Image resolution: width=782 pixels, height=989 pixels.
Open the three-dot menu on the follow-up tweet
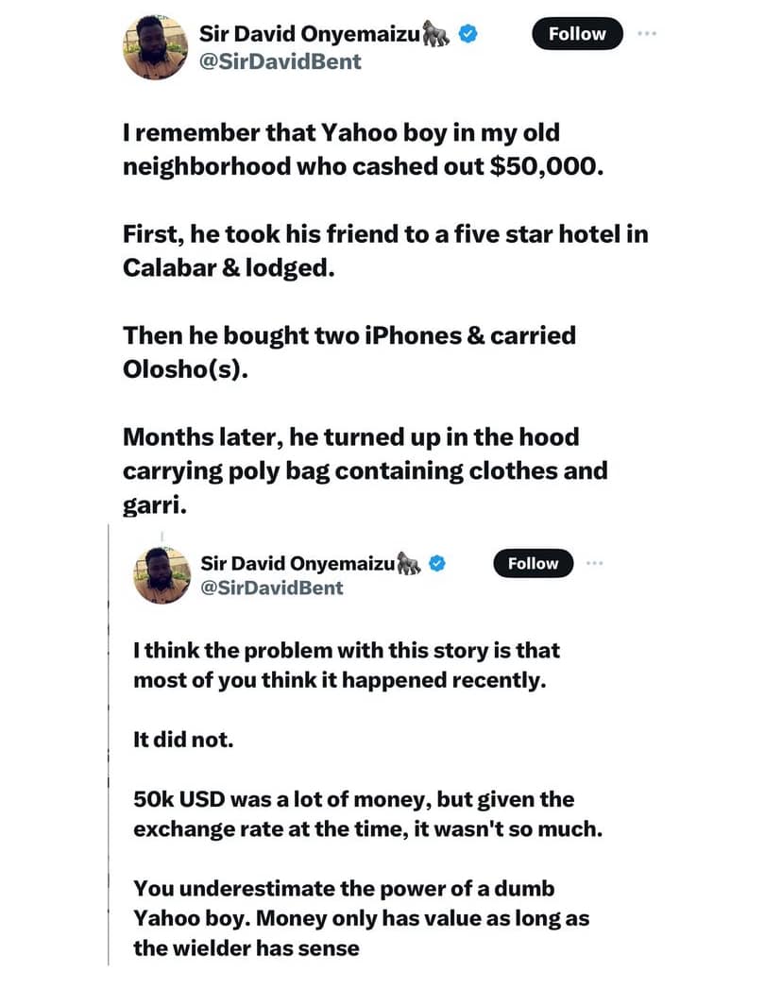click(594, 563)
